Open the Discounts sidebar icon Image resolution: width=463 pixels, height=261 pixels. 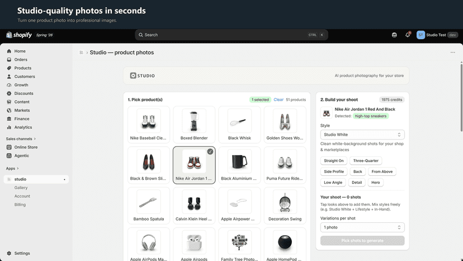[9, 93]
